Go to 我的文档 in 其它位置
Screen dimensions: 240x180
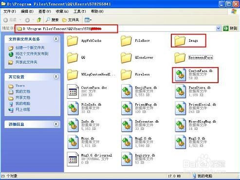23,91
